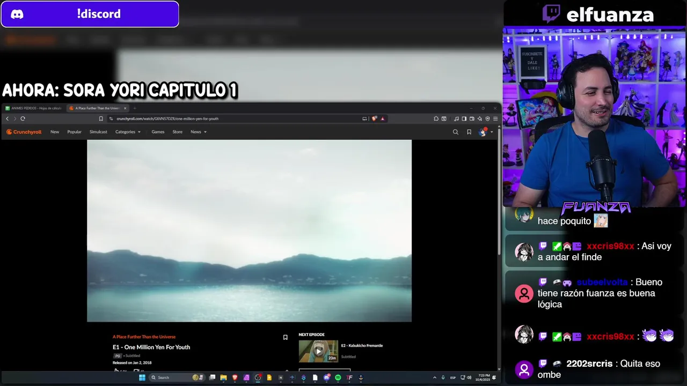Image resolution: width=687 pixels, height=386 pixels.
Task: Switch to the ANIMES PEDIDOS spreadsheet tab
Action: (33, 108)
